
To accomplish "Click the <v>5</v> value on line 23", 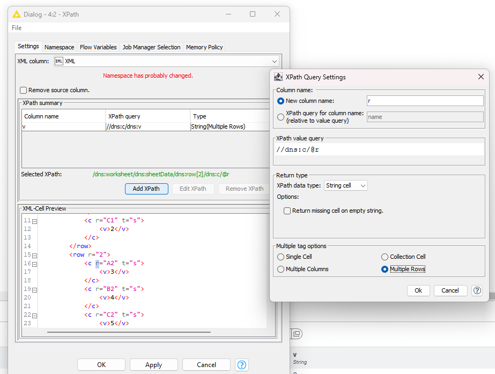I will [x=114, y=324].
